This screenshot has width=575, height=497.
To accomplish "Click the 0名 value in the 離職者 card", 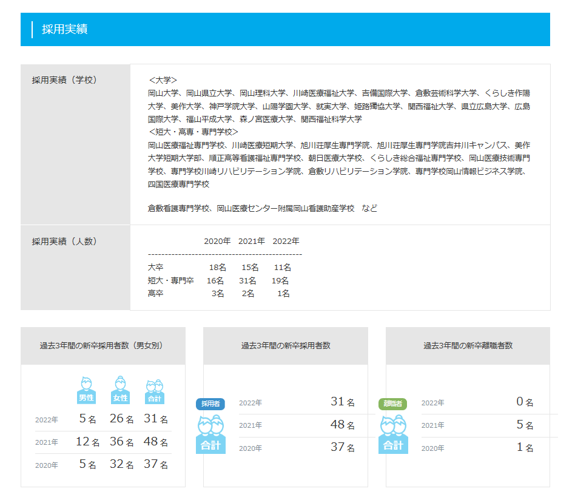I will click(525, 402).
